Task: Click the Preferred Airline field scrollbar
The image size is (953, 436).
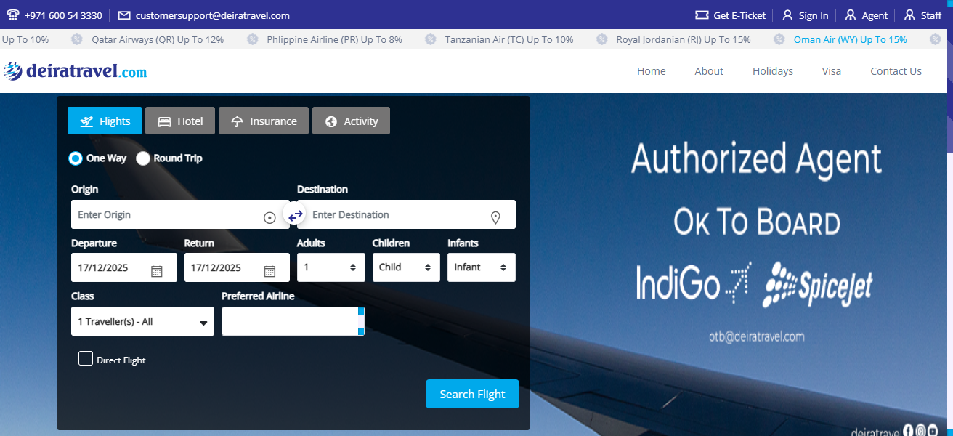Action: tap(361, 321)
